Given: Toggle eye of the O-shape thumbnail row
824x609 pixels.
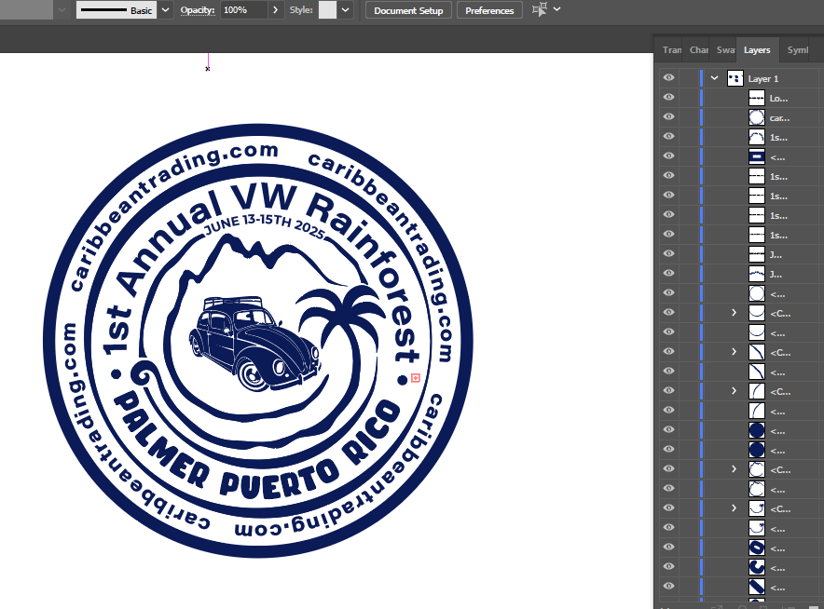Looking at the screenshot, I should [668, 547].
